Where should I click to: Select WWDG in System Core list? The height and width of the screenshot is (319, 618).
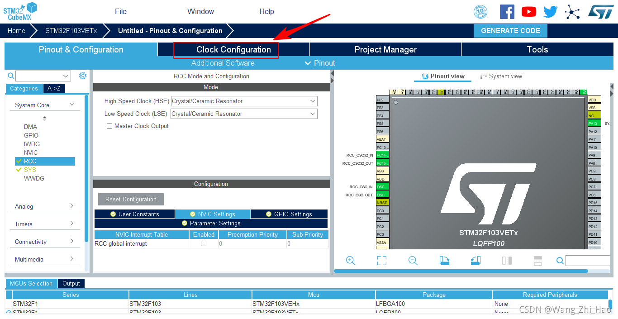pos(34,178)
